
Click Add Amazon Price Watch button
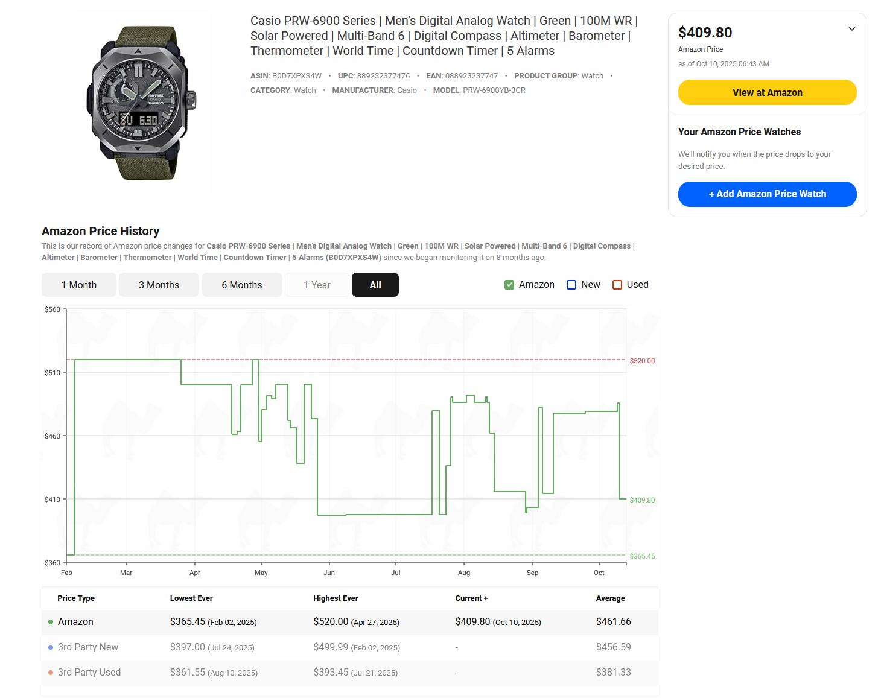tap(767, 194)
